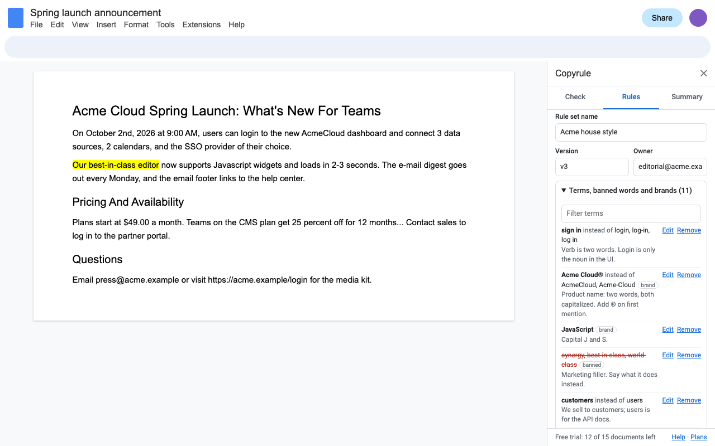The height and width of the screenshot is (446, 715).
Task: Switch to the Check tab
Action: pos(575,97)
